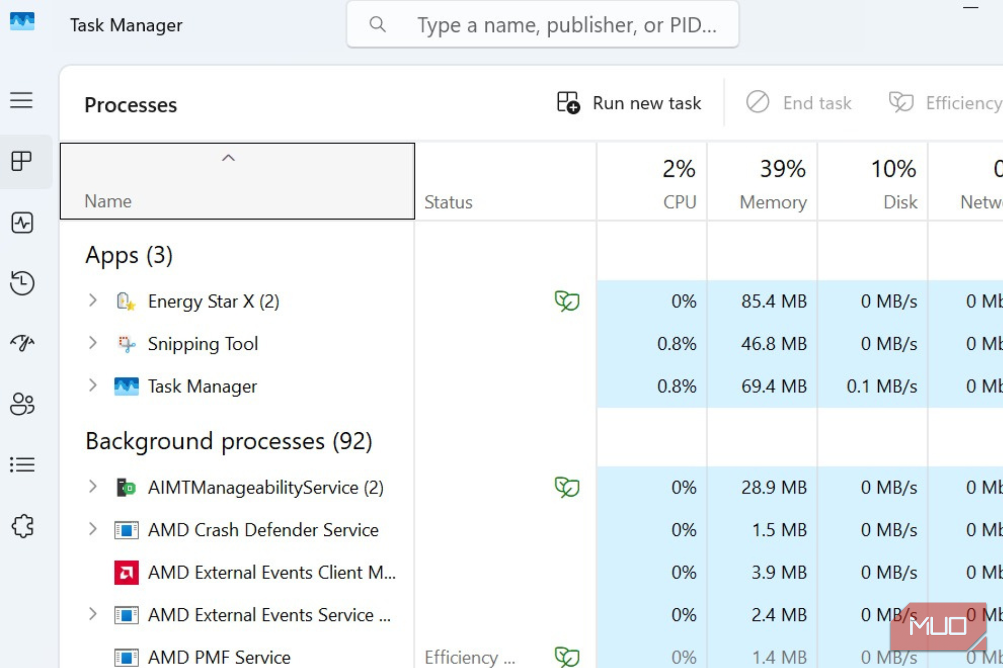Sort processes by the Name column

tap(237, 181)
